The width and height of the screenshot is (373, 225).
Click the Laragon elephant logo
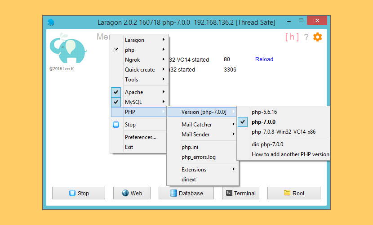pyautogui.click(x=68, y=48)
